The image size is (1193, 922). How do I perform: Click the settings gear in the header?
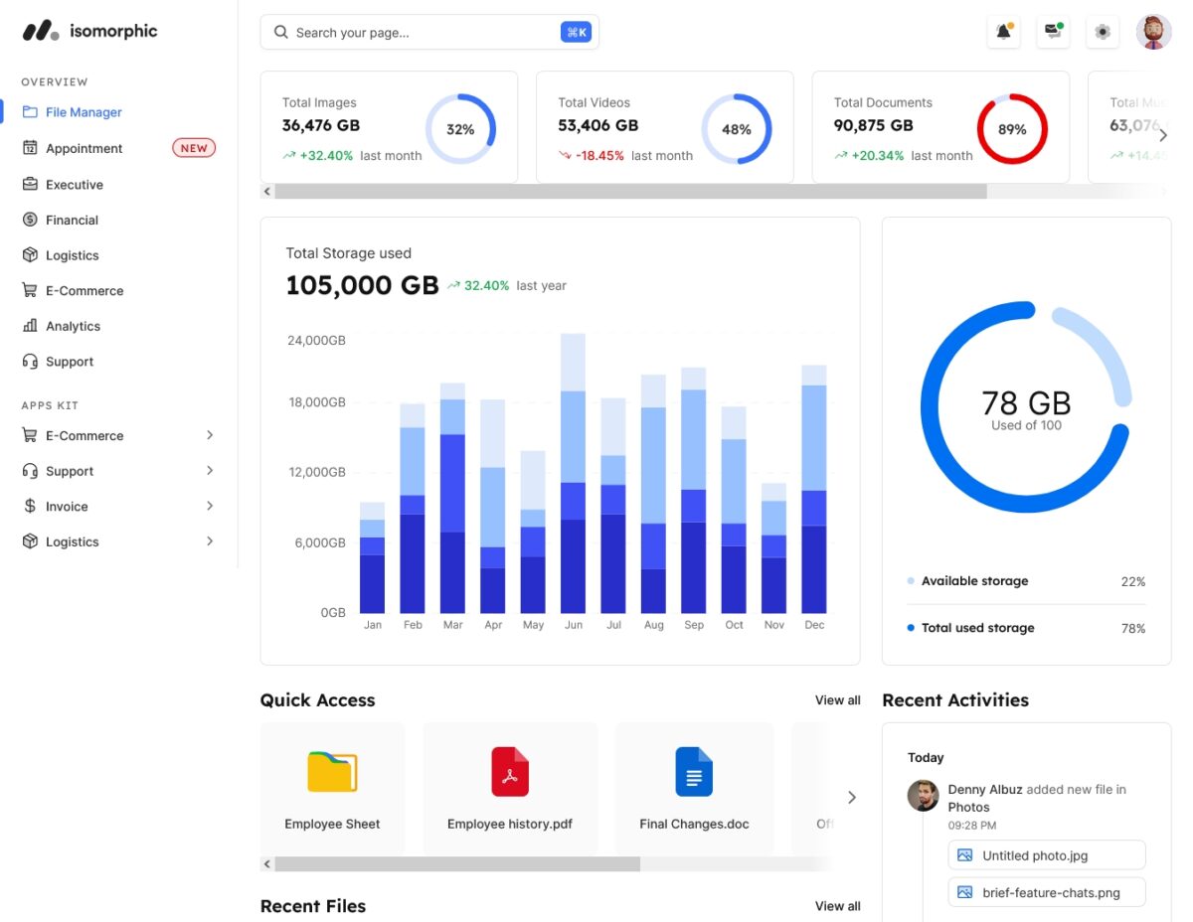(1103, 31)
